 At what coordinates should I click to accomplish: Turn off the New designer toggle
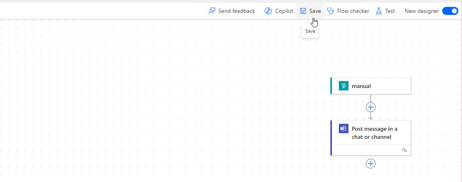pos(449,11)
